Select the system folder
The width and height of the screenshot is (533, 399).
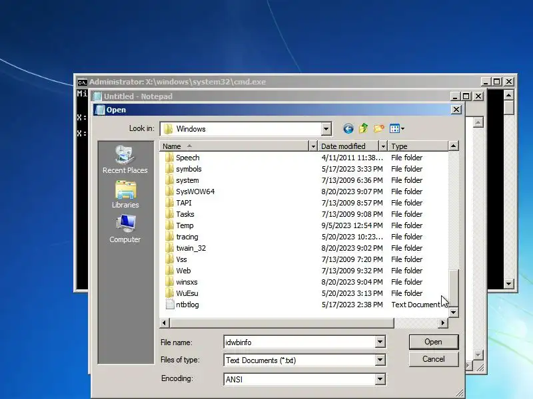click(187, 180)
